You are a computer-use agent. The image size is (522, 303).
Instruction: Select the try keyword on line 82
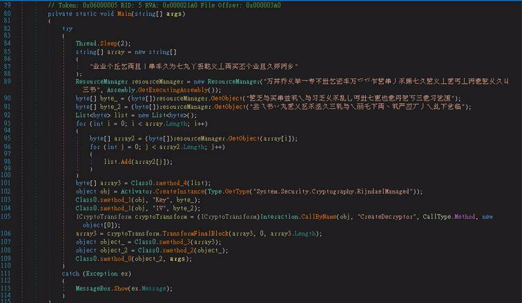pos(67,29)
